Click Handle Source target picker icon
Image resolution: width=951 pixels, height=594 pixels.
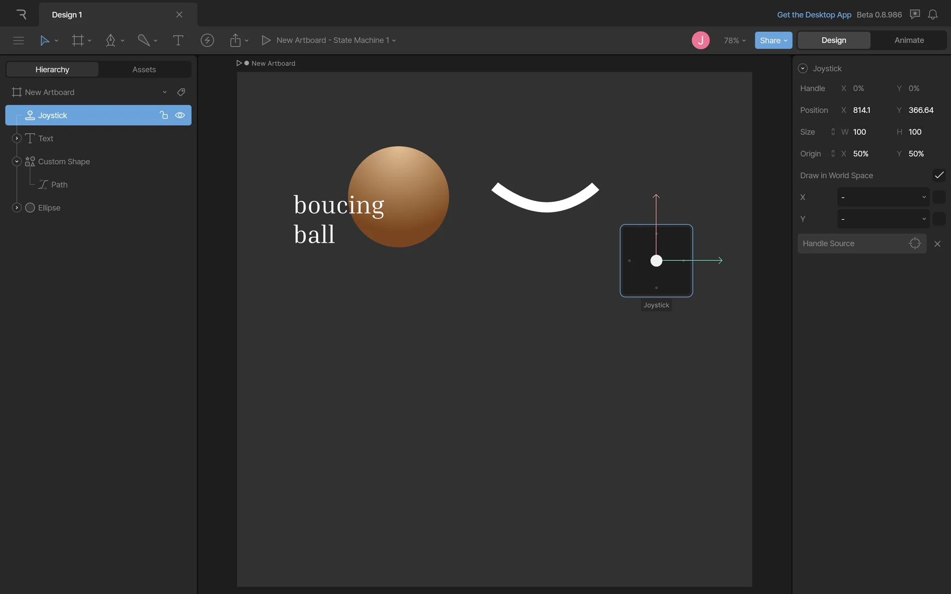(x=914, y=244)
